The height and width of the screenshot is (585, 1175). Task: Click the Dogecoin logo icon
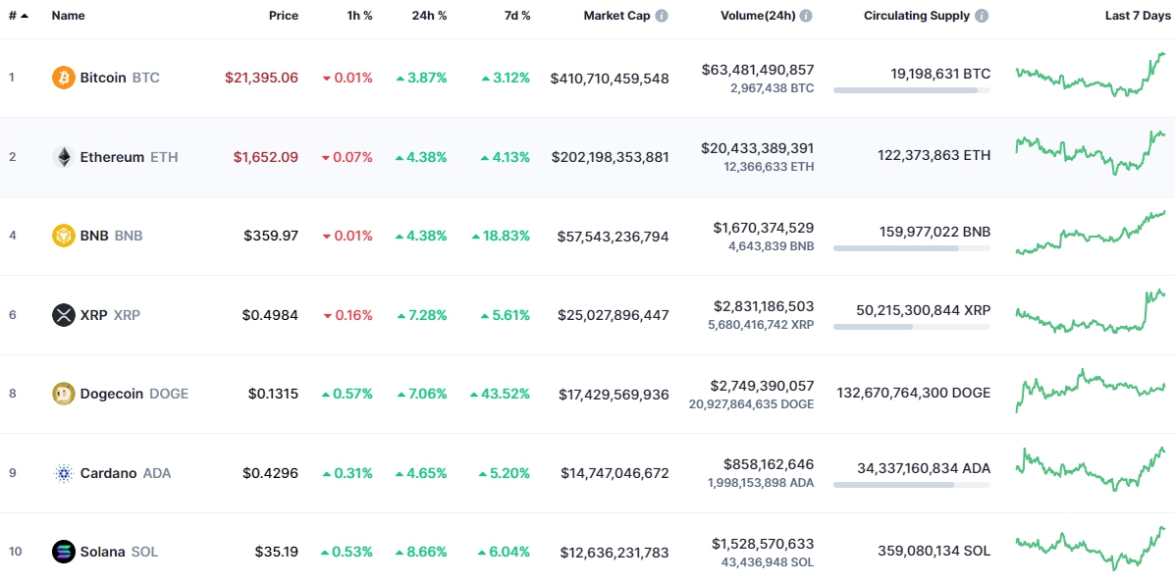point(64,394)
